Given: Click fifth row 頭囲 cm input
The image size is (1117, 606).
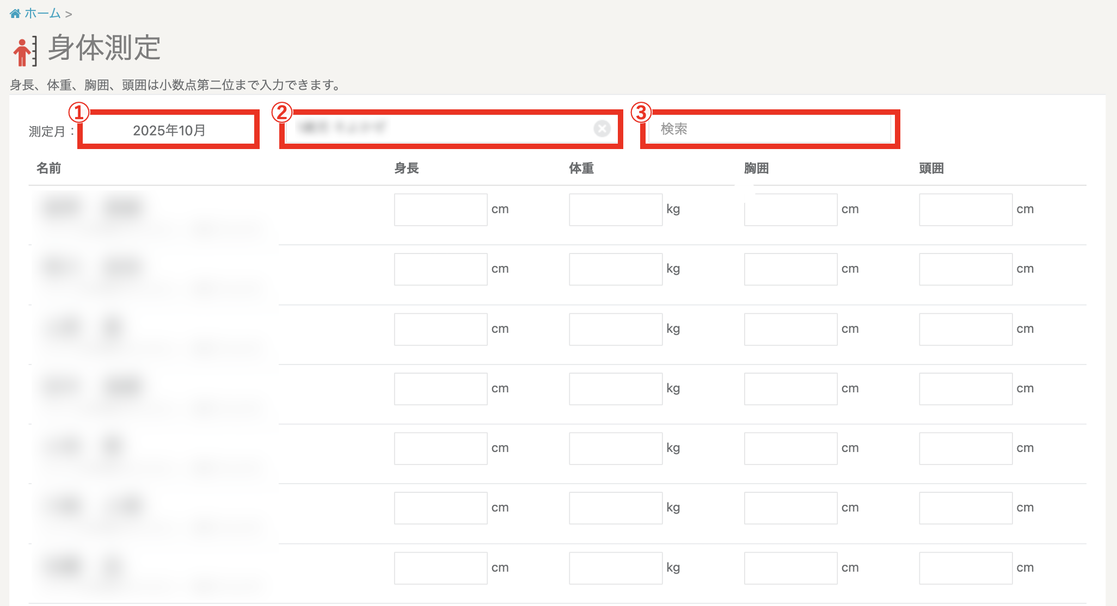Looking at the screenshot, I should point(965,448).
